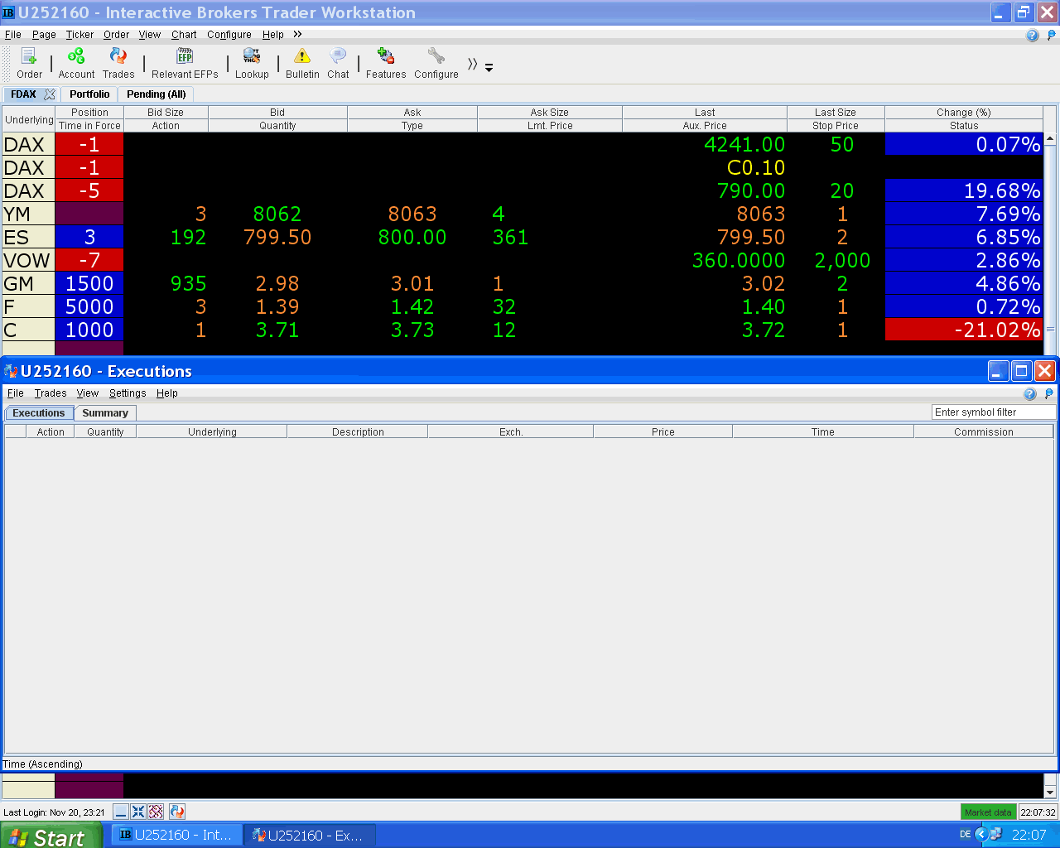
Task: Click the Configure wrench icon
Action: (x=436, y=63)
